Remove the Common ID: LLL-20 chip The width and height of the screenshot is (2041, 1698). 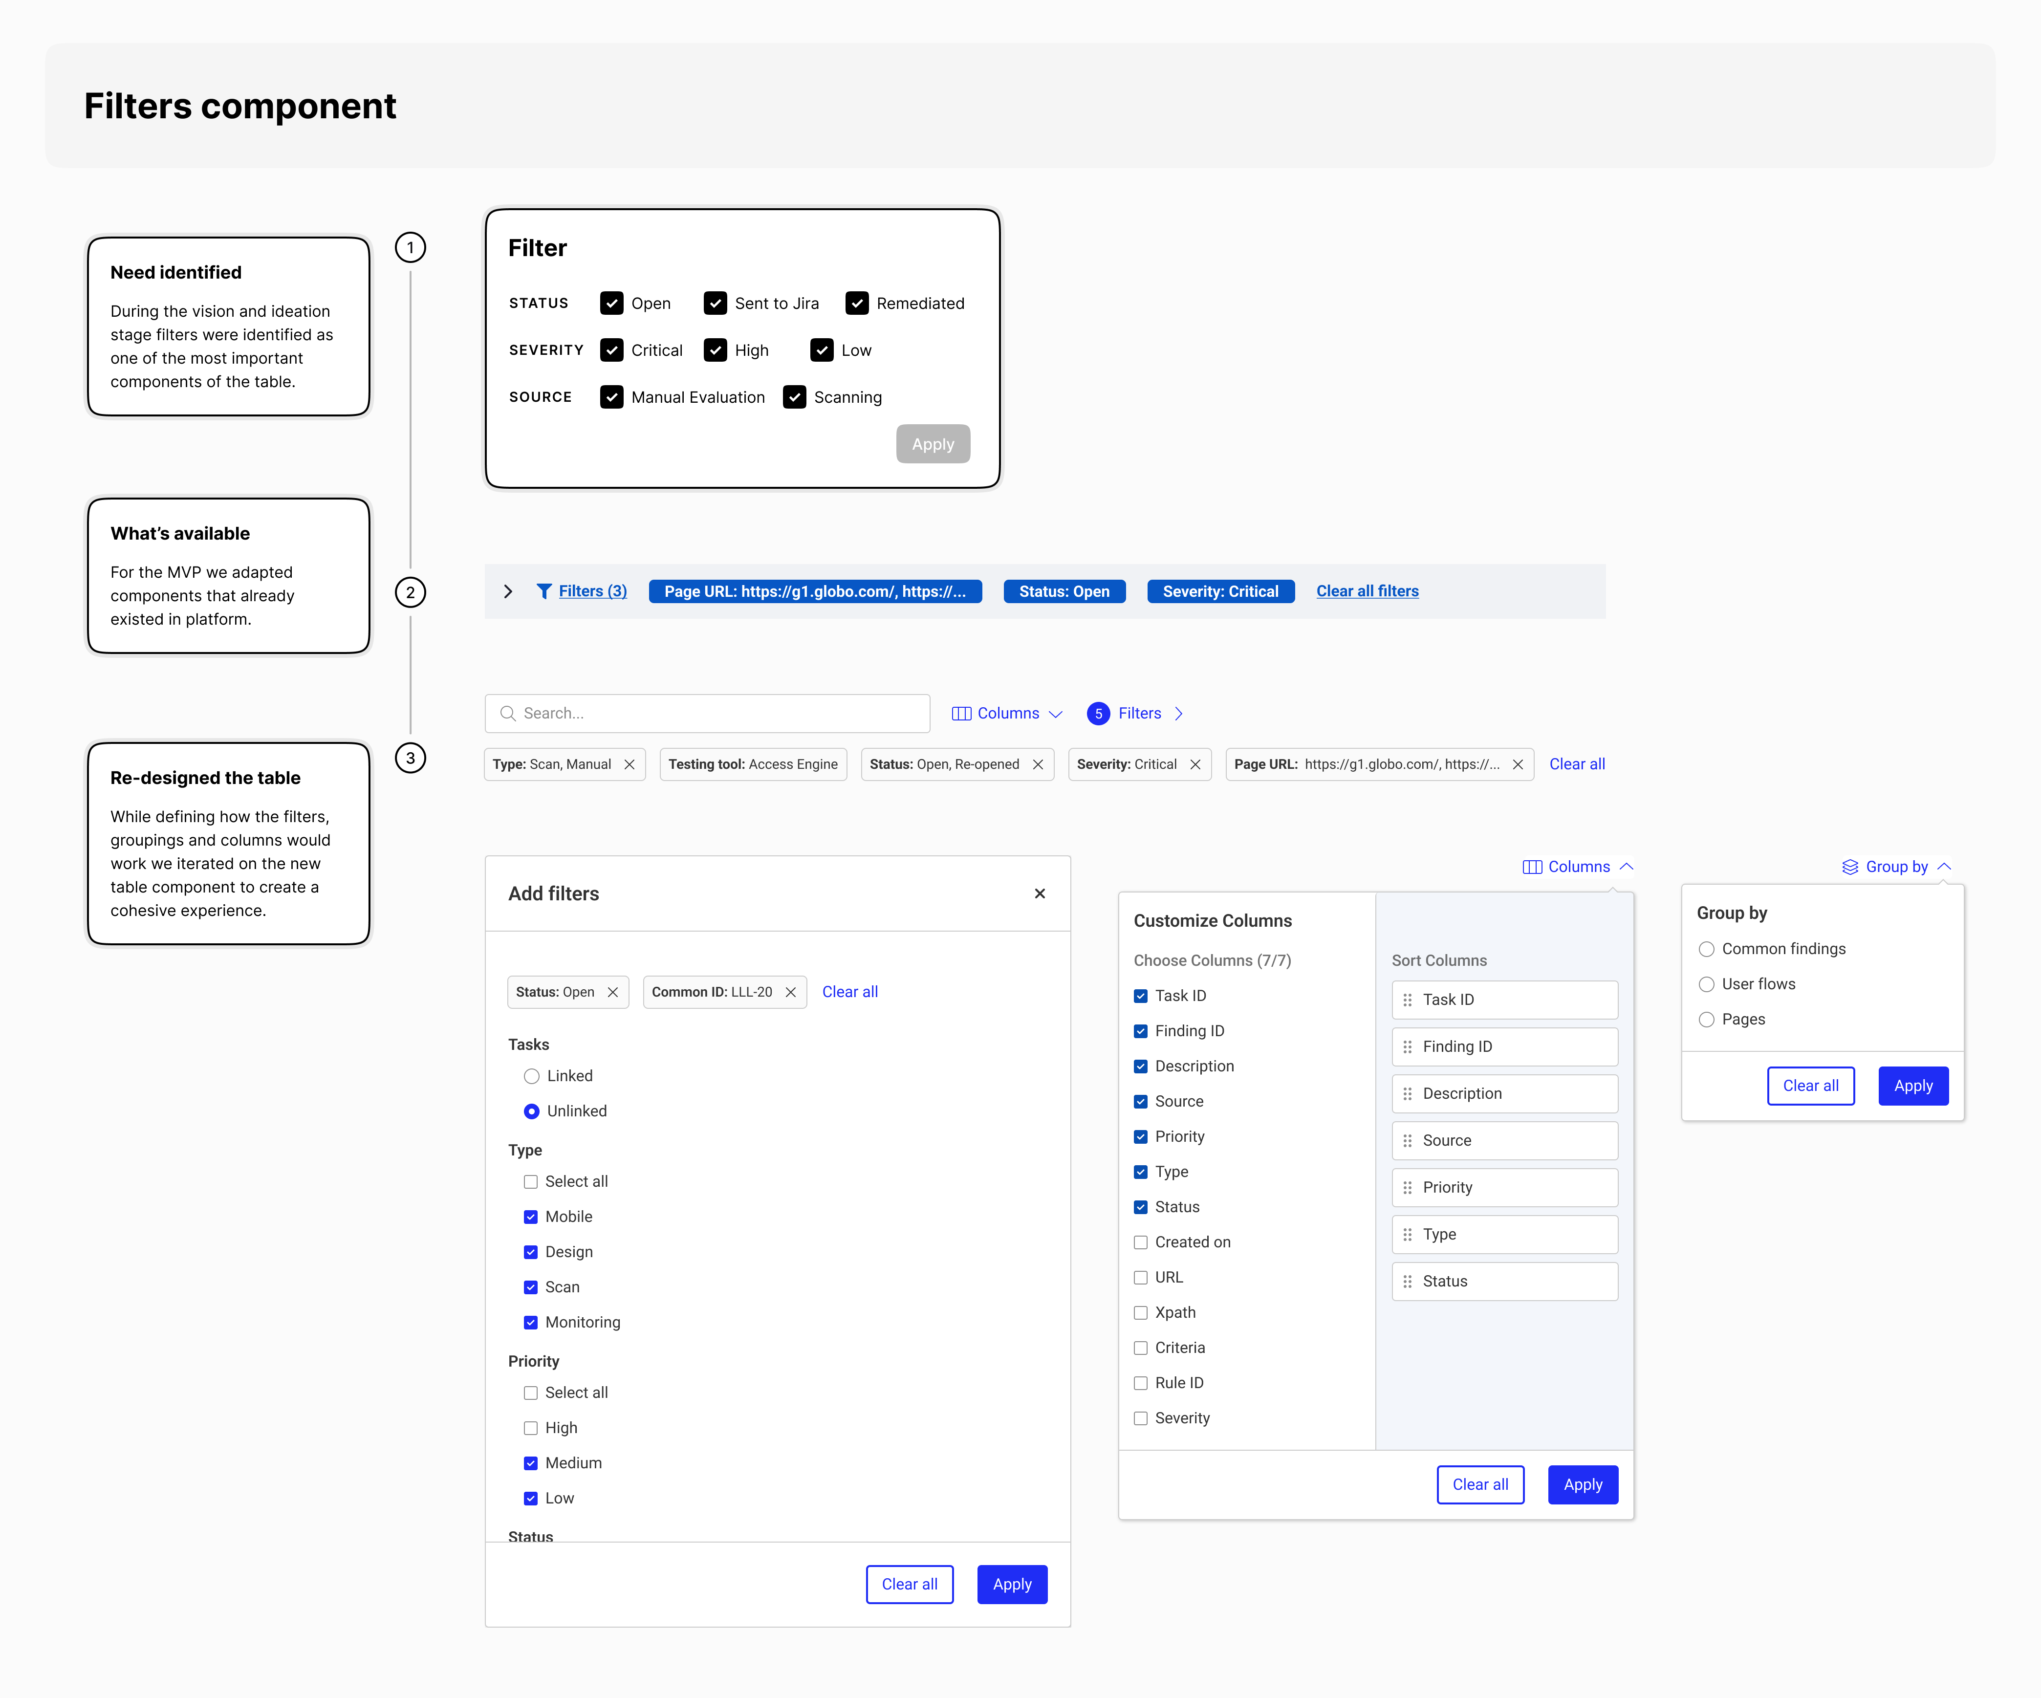791,992
